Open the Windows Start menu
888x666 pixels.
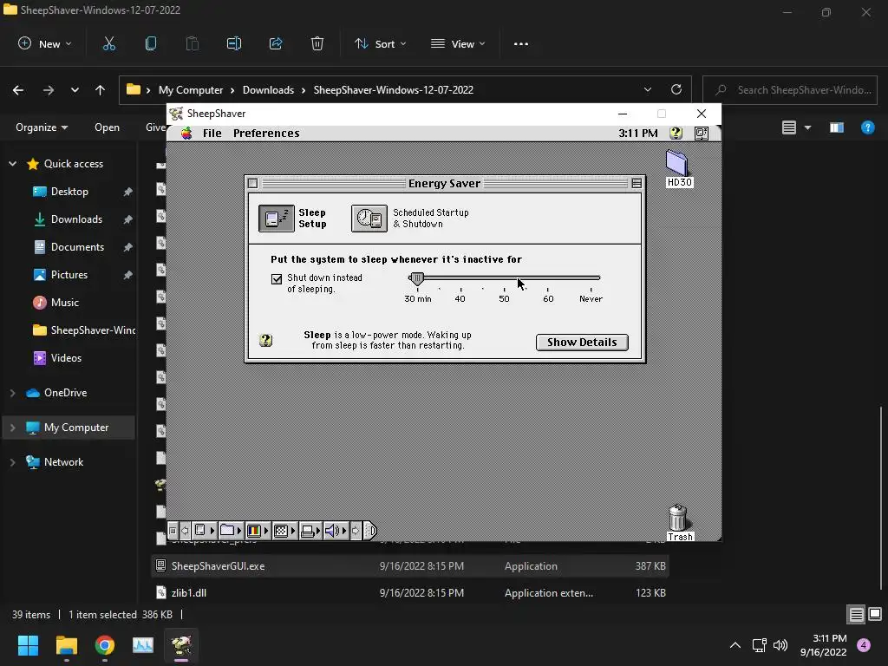coord(28,645)
